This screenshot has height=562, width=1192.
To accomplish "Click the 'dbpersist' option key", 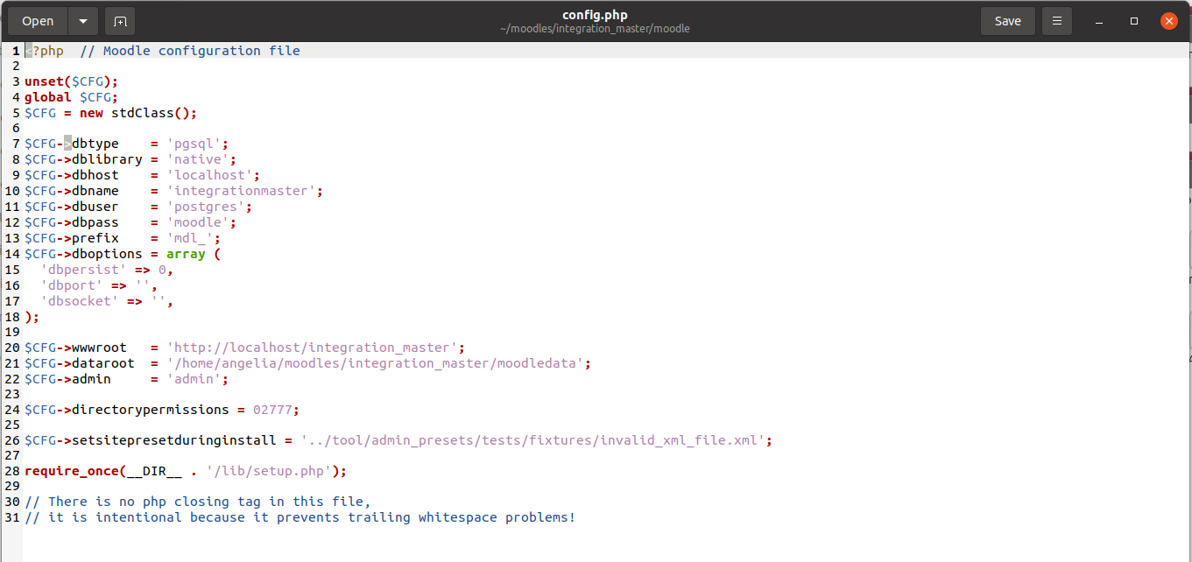I will click(x=83, y=270).
